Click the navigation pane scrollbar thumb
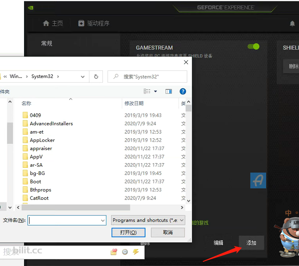The height and width of the screenshot is (266, 299). tap(10, 133)
